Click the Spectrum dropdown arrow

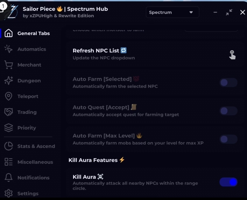pos(191,13)
